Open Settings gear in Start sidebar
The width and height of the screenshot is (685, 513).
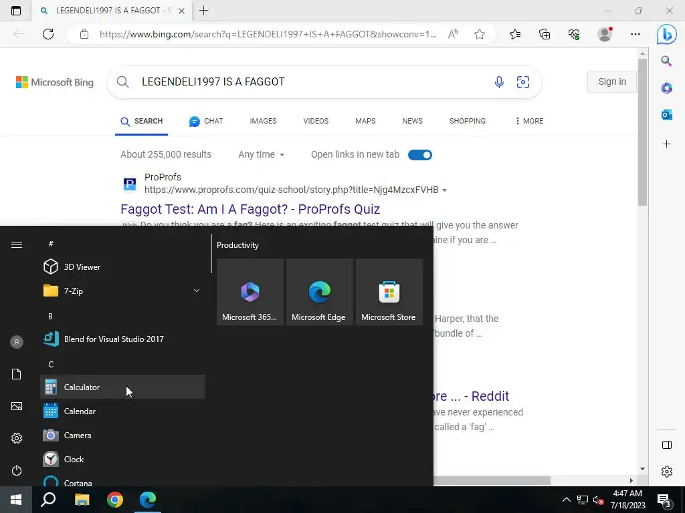(17, 438)
